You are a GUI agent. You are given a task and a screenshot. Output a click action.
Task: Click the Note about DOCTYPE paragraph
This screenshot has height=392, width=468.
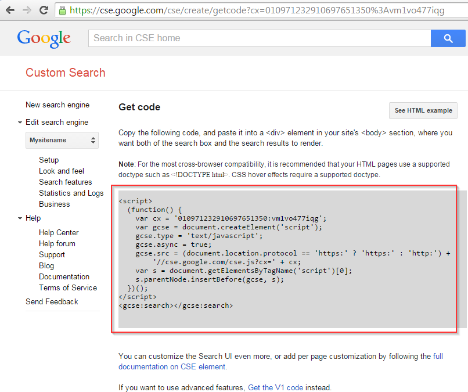click(284, 170)
